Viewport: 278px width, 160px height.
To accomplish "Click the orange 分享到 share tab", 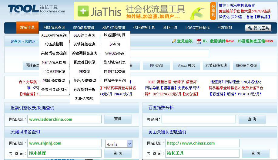I will click(213, 11).
